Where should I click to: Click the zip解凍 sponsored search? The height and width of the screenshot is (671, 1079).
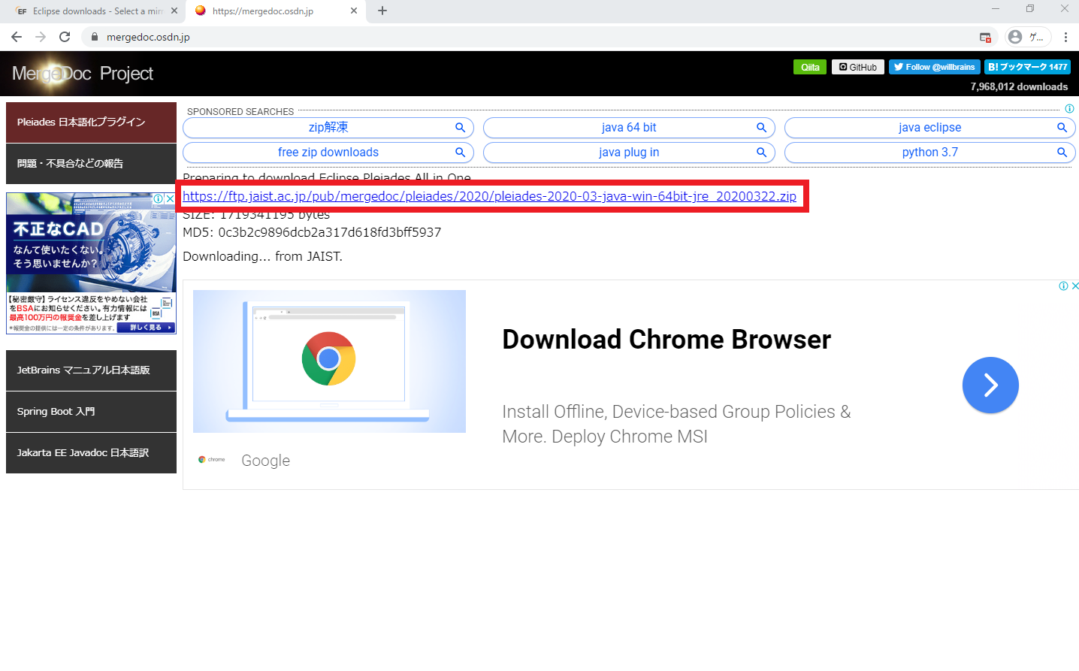click(x=328, y=128)
